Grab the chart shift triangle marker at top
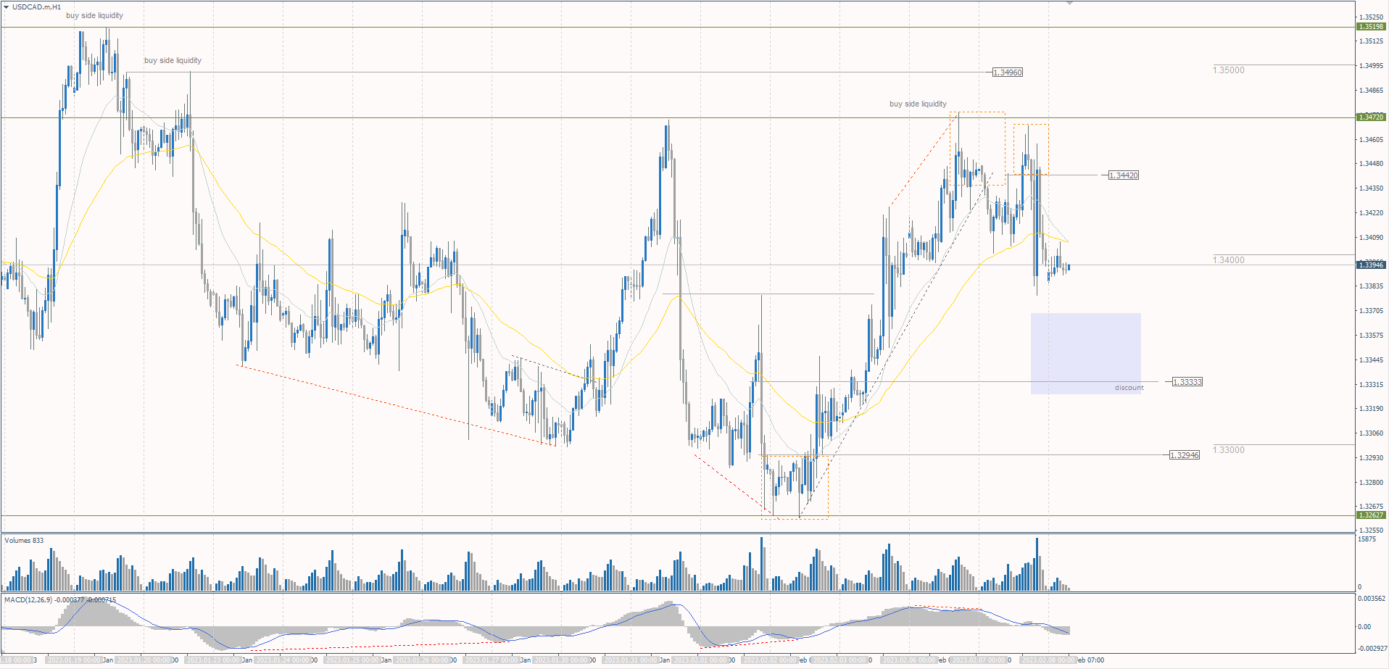The width and height of the screenshot is (1389, 669). click(1069, 4)
